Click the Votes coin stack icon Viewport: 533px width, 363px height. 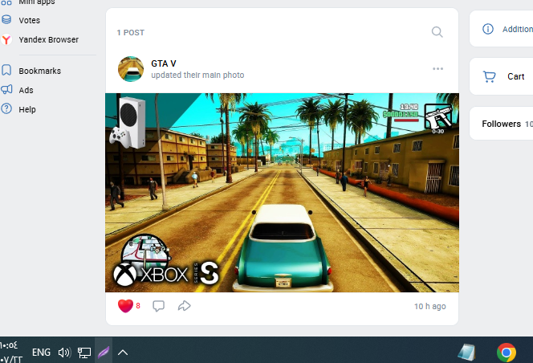click(6, 19)
